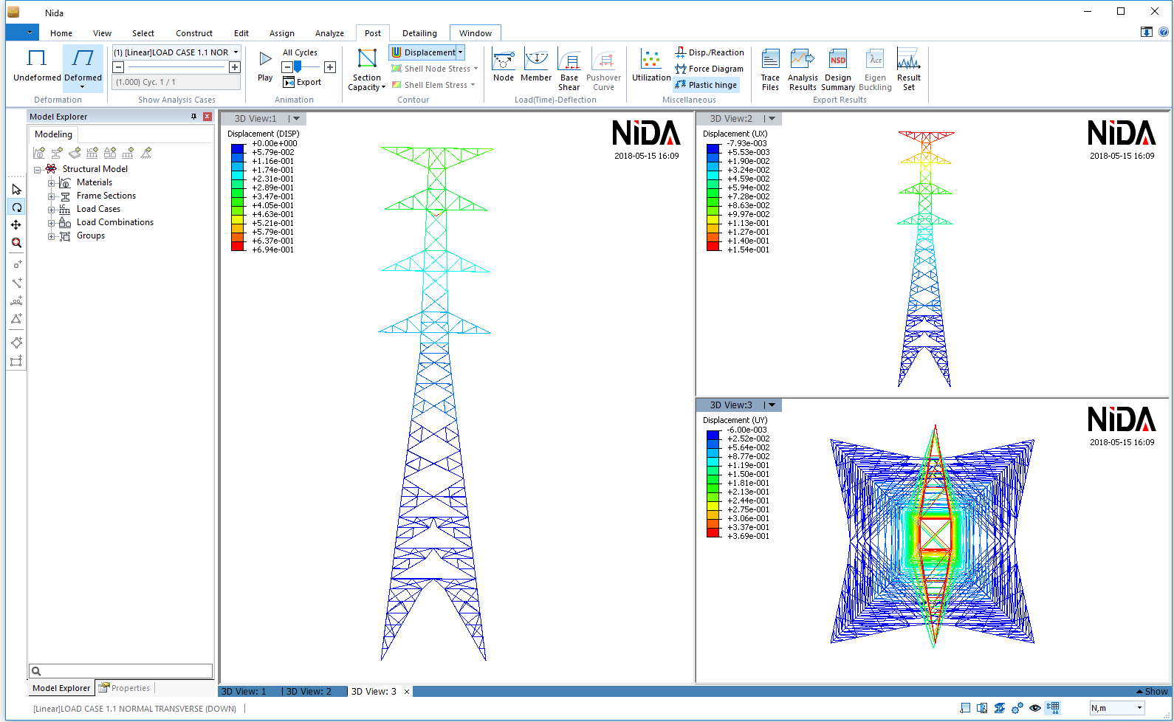Open Node load-deflection plot
1174x722 pixels.
[x=504, y=66]
